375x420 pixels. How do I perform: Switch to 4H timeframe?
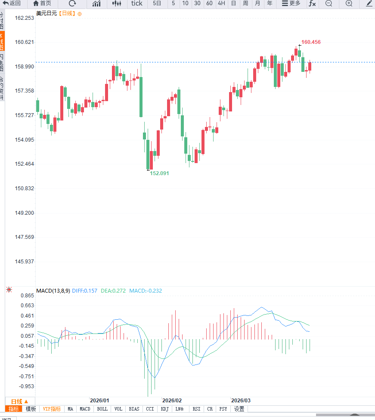pos(221,3)
